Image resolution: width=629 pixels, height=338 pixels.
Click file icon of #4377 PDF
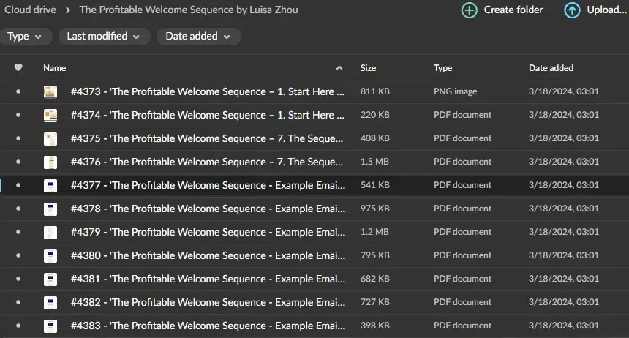50,185
